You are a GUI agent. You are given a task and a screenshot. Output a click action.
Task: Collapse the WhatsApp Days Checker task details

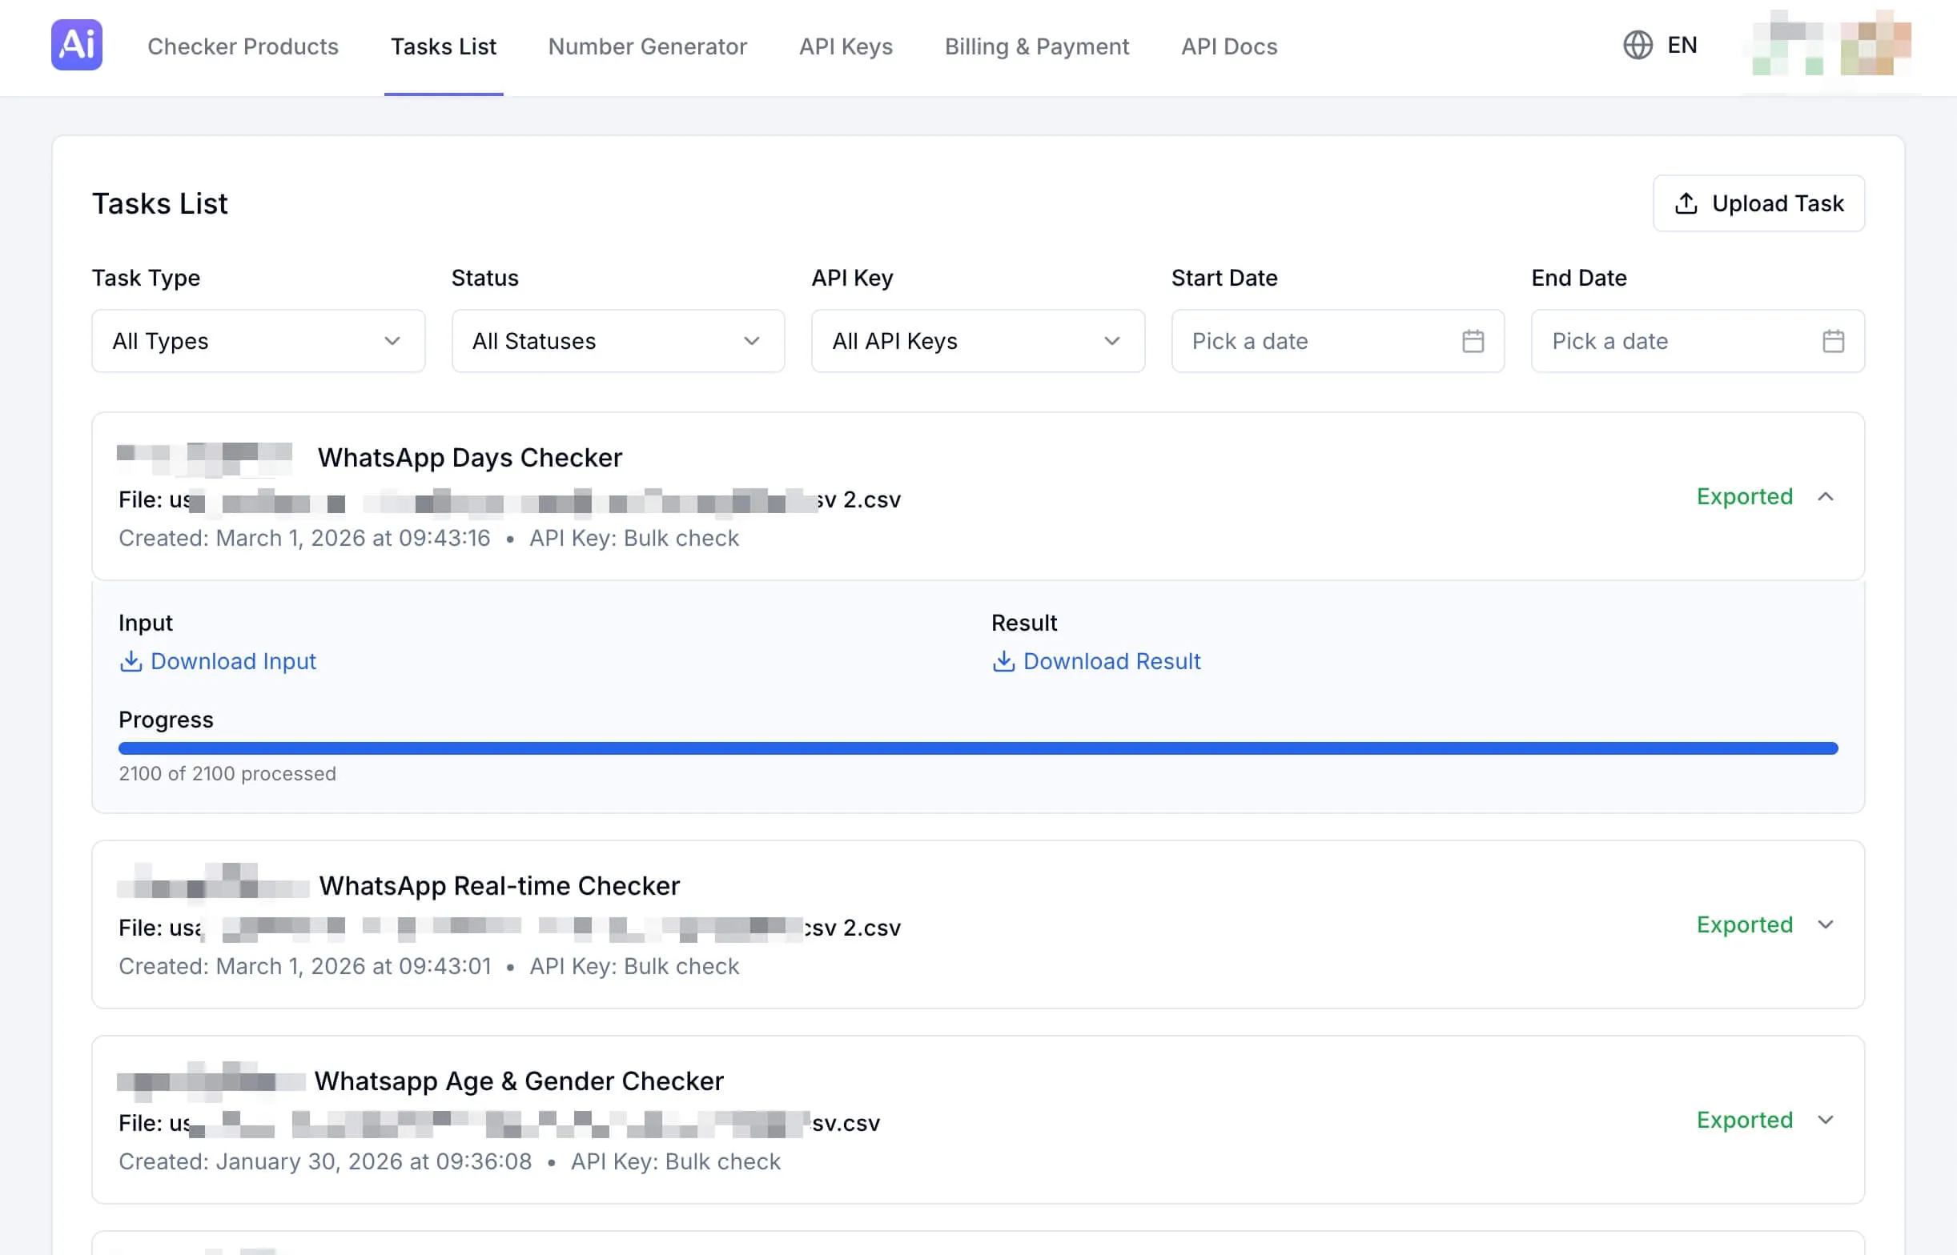[1826, 496]
